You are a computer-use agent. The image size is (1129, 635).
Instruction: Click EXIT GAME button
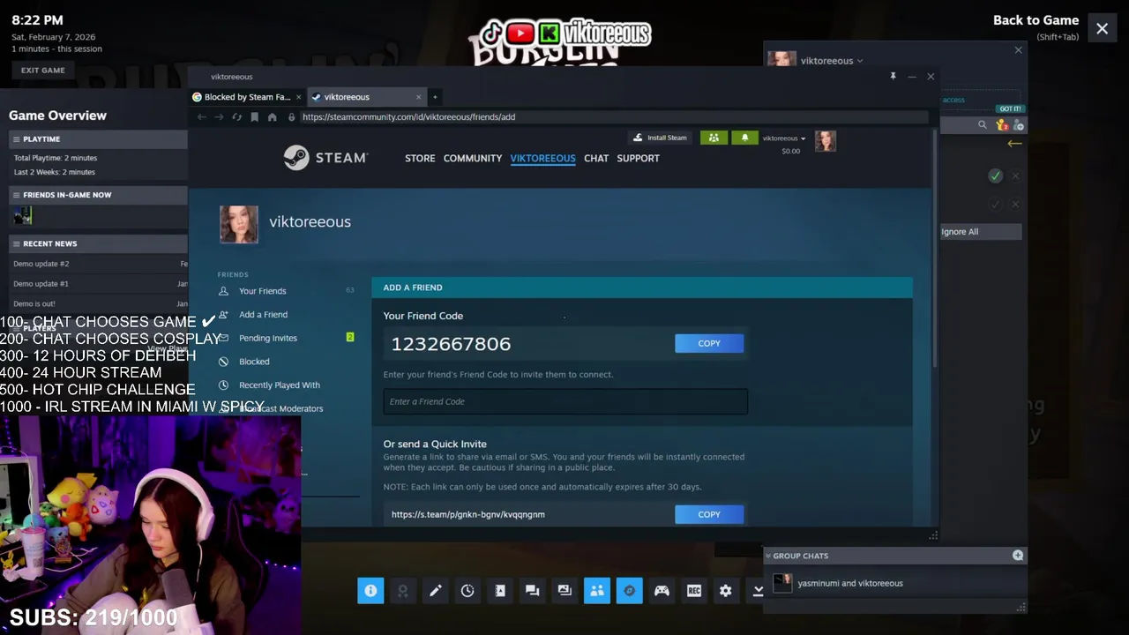(43, 70)
